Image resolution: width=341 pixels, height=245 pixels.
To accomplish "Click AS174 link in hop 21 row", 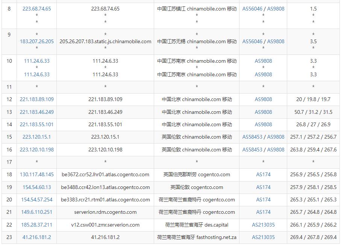I will [x=263, y=212].
